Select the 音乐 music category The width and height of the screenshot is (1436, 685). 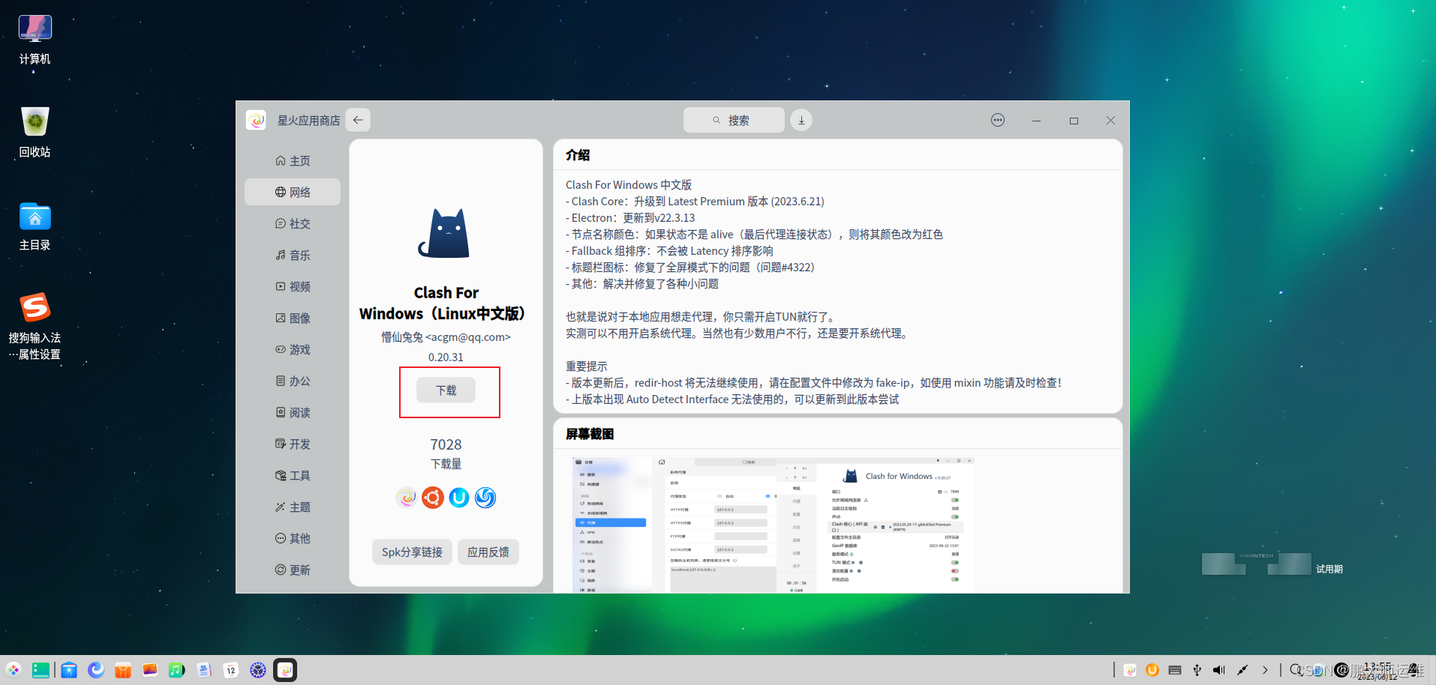pos(293,255)
